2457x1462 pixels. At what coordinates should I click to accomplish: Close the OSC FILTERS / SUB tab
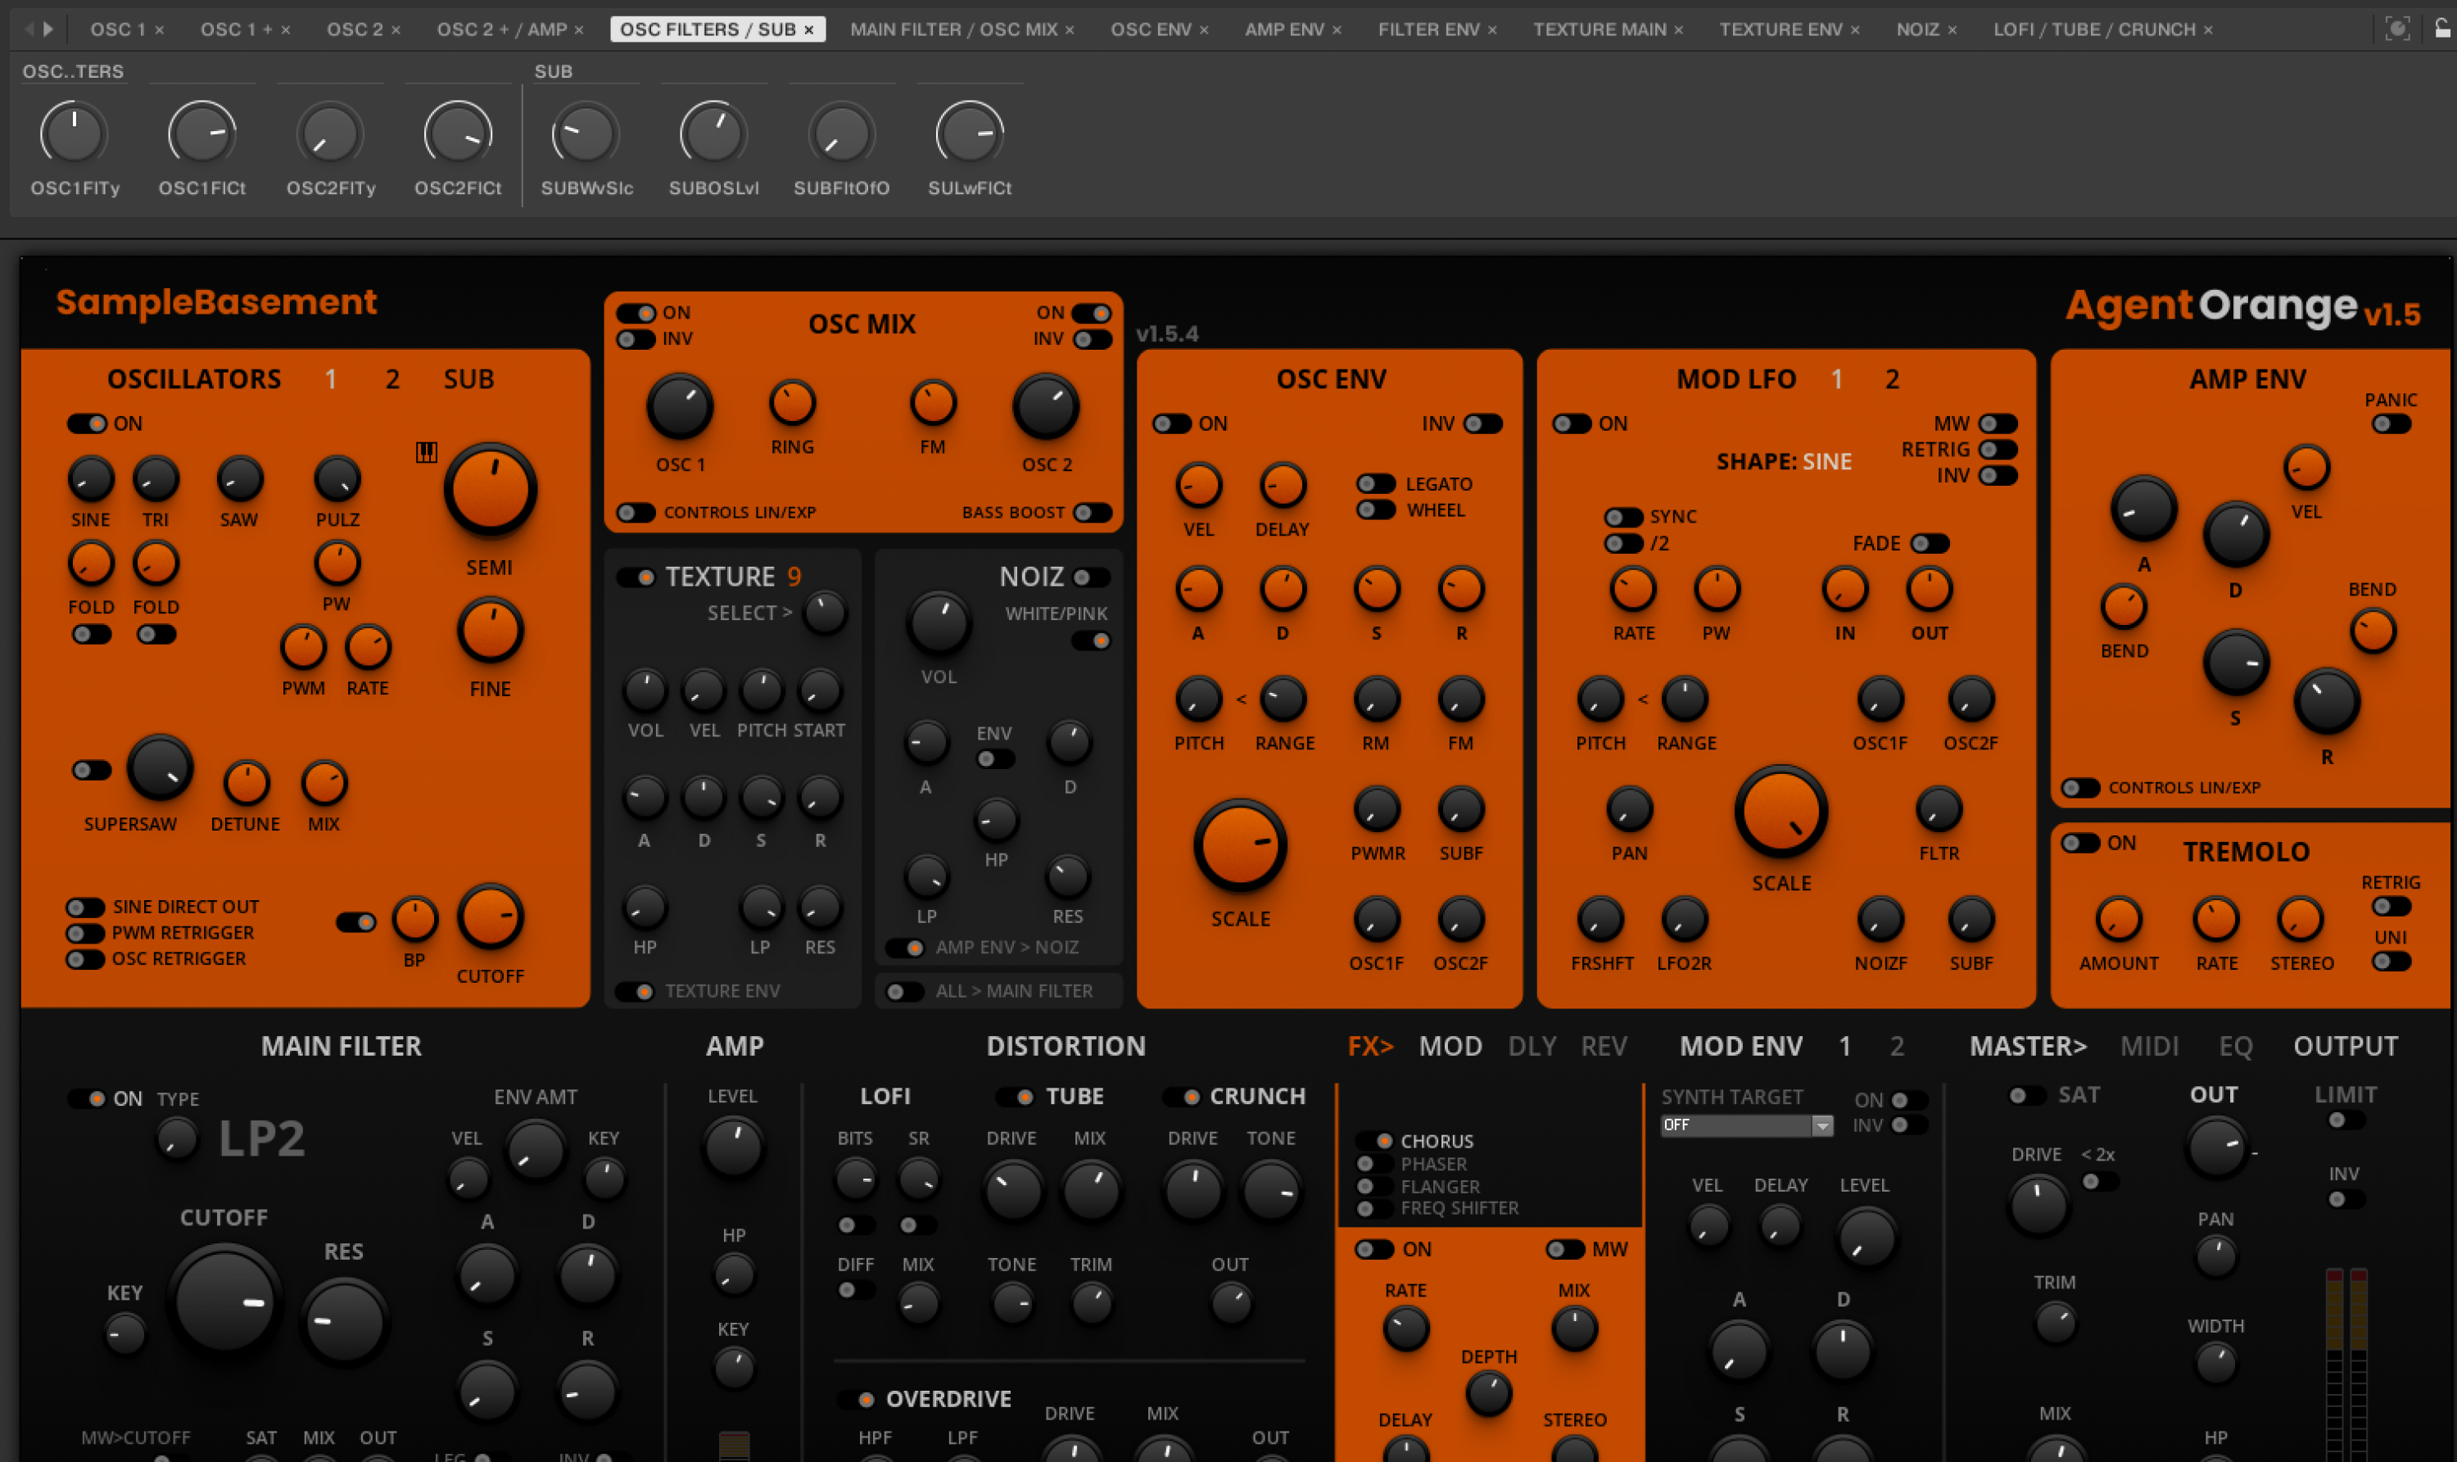click(809, 29)
